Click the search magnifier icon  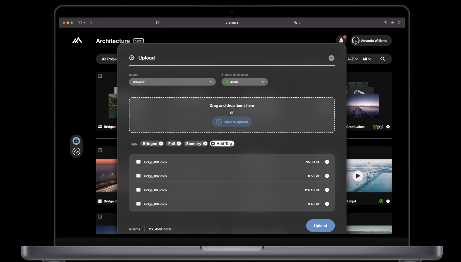(x=382, y=59)
